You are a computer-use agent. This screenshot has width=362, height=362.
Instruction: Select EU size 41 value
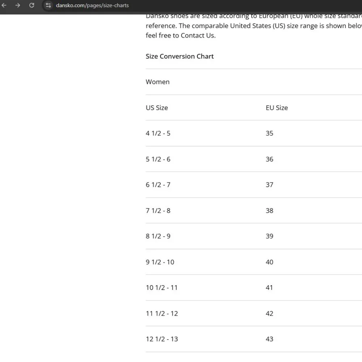pos(269,288)
